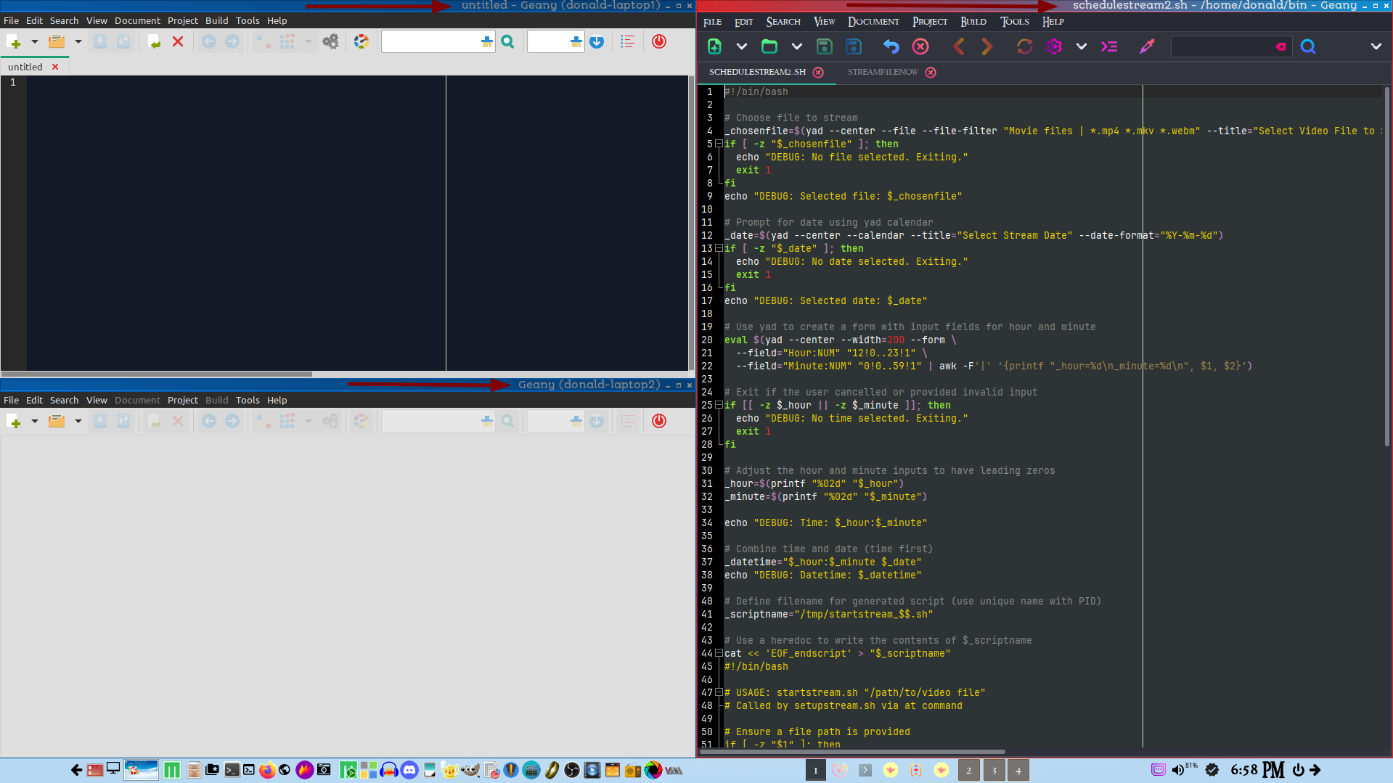Click magenta build gear icon in dark toolbar
This screenshot has width=1393, height=783.
point(1054,47)
